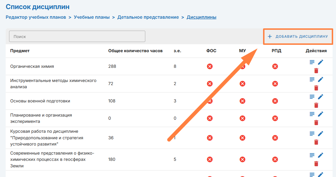The image size is (336, 177).
Task: Edit Планирование и организация эксперимента row
Action: [320, 114]
